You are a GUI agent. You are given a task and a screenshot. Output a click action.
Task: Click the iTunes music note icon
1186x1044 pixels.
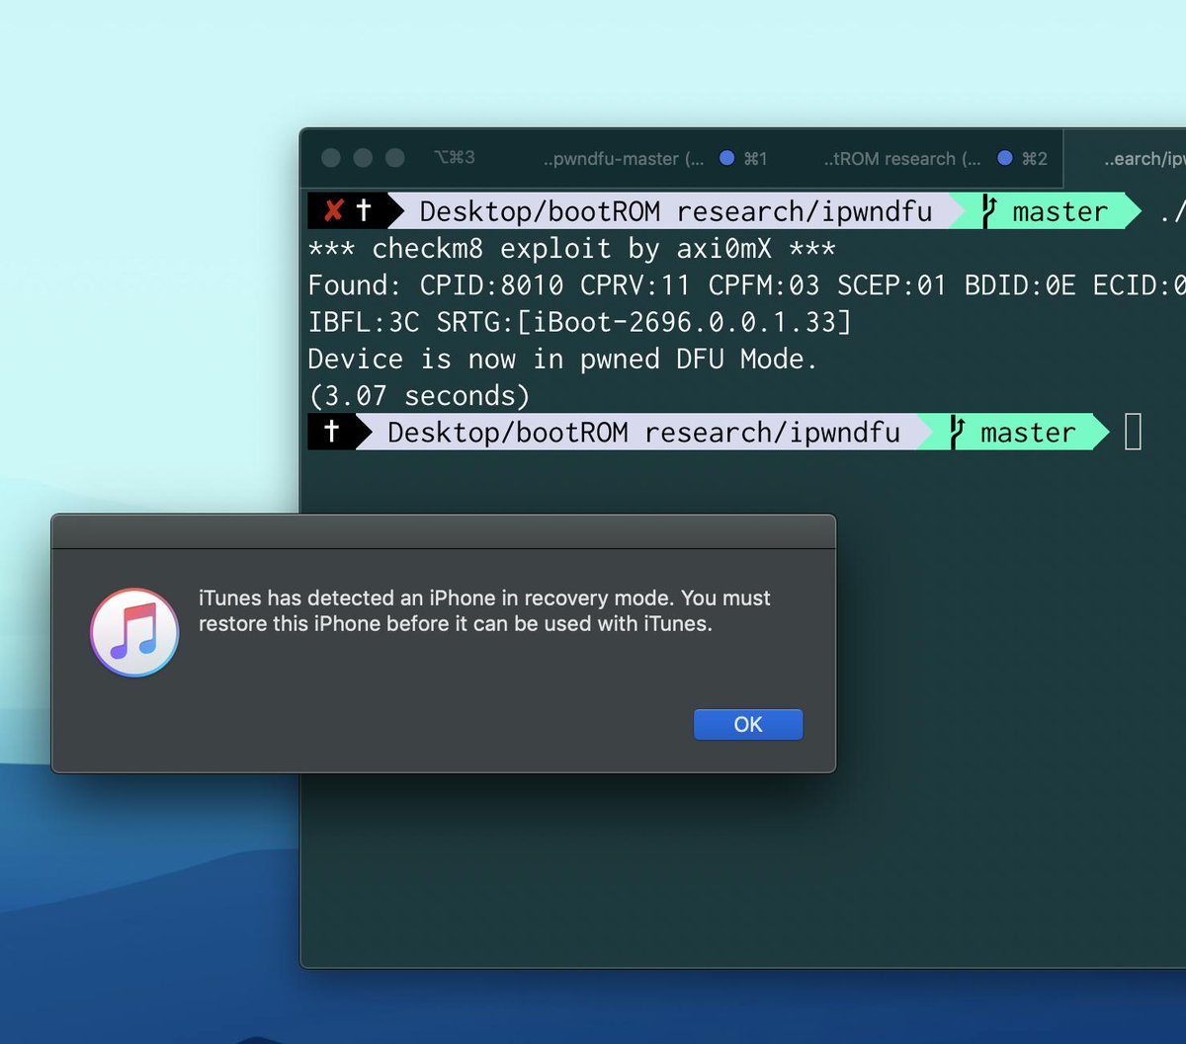point(134,632)
